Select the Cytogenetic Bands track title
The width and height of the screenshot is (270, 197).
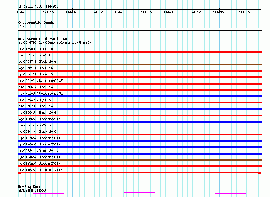coord(36,22)
